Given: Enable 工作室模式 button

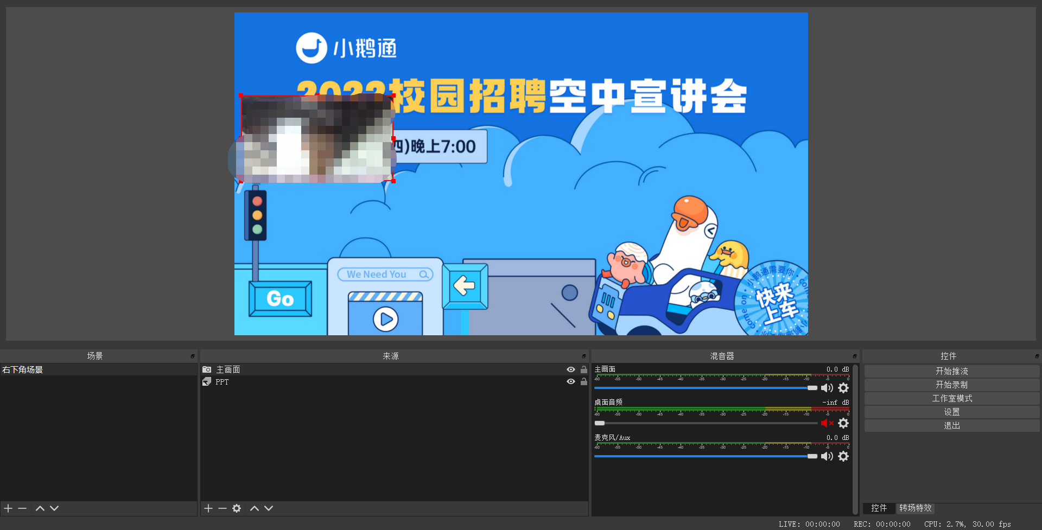Looking at the screenshot, I should tap(952, 398).
